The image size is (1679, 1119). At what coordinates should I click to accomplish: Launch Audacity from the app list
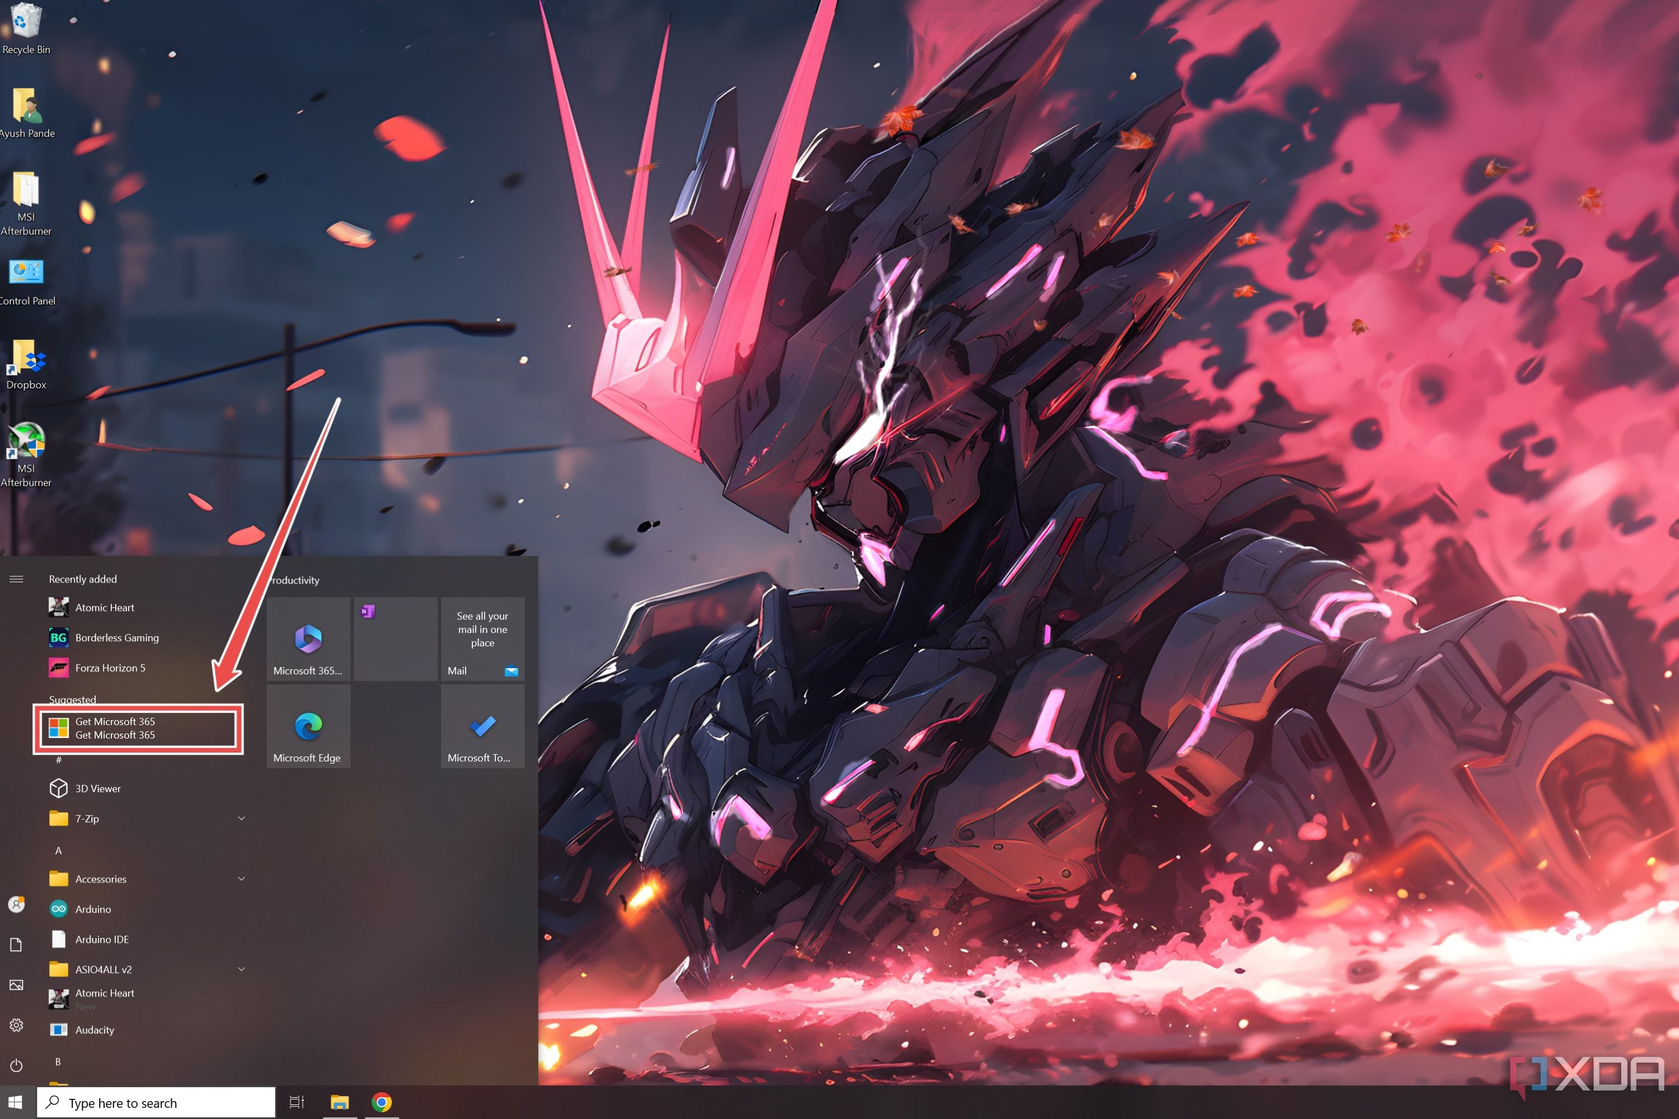pos(146,1029)
